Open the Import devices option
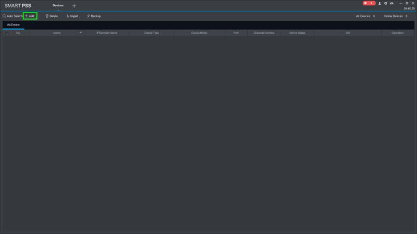This screenshot has height=234, width=417. coord(72,16)
